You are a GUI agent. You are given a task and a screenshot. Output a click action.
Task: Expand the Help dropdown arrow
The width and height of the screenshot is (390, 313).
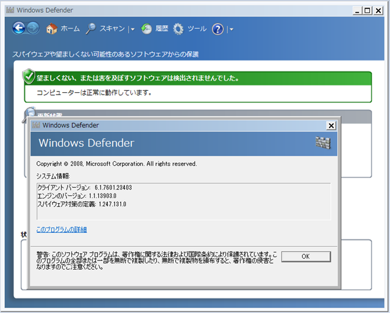[x=231, y=29]
